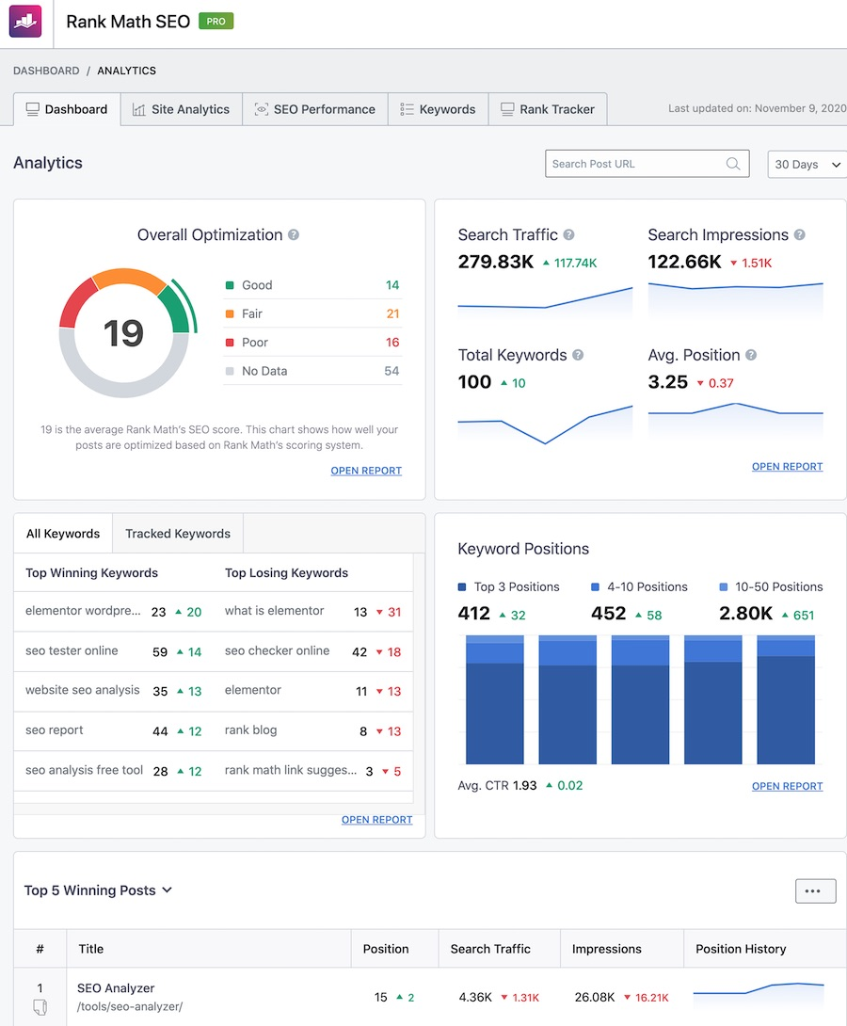Click the mobile device icon beside post number 1
This screenshot has width=847, height=1026.
39,1007
